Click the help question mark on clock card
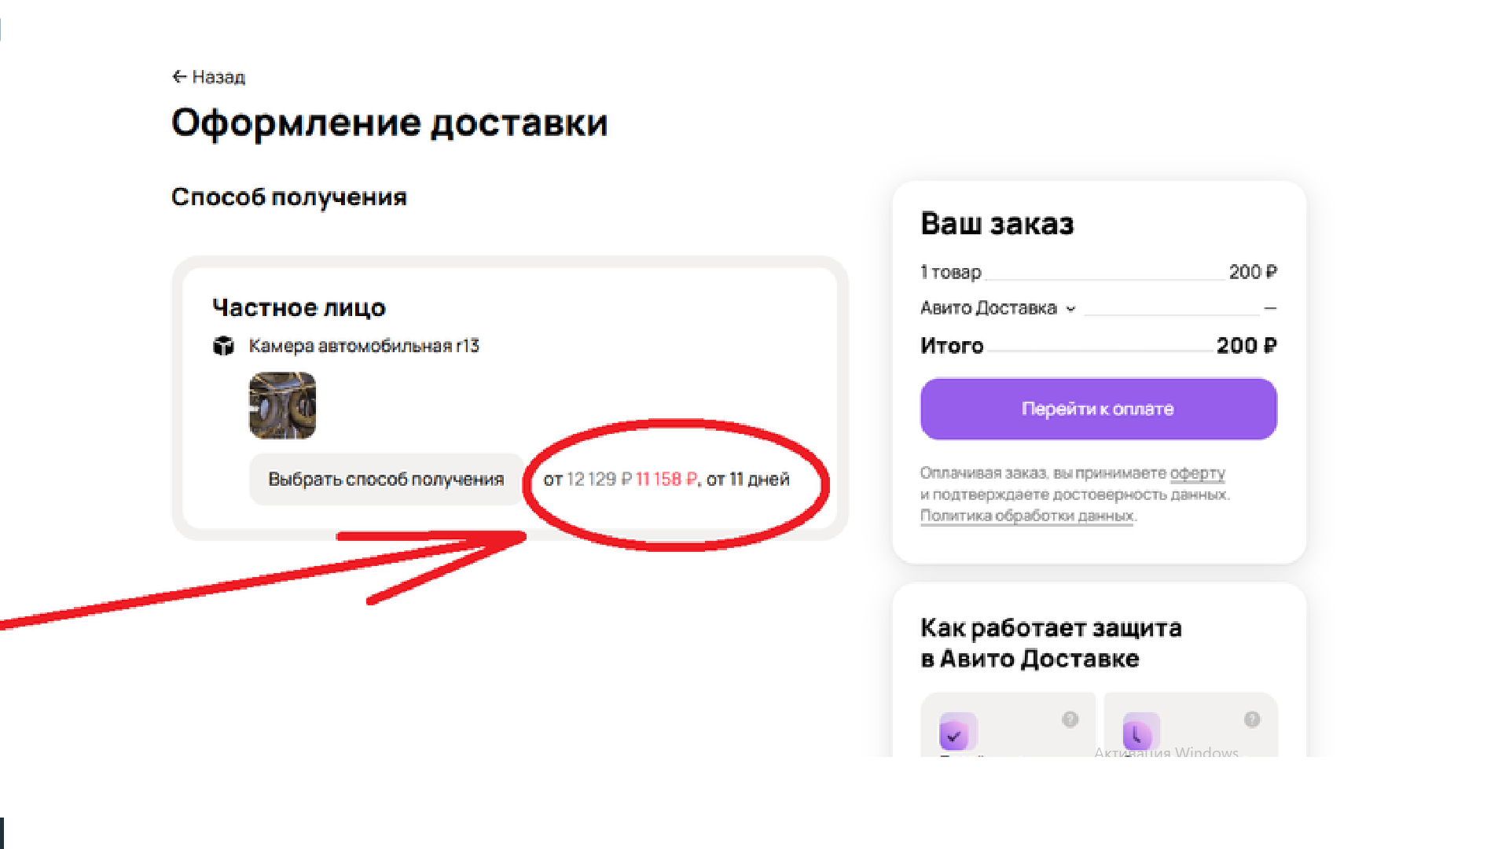Viewport: 1509px width, 849px height. [1252, 719]
